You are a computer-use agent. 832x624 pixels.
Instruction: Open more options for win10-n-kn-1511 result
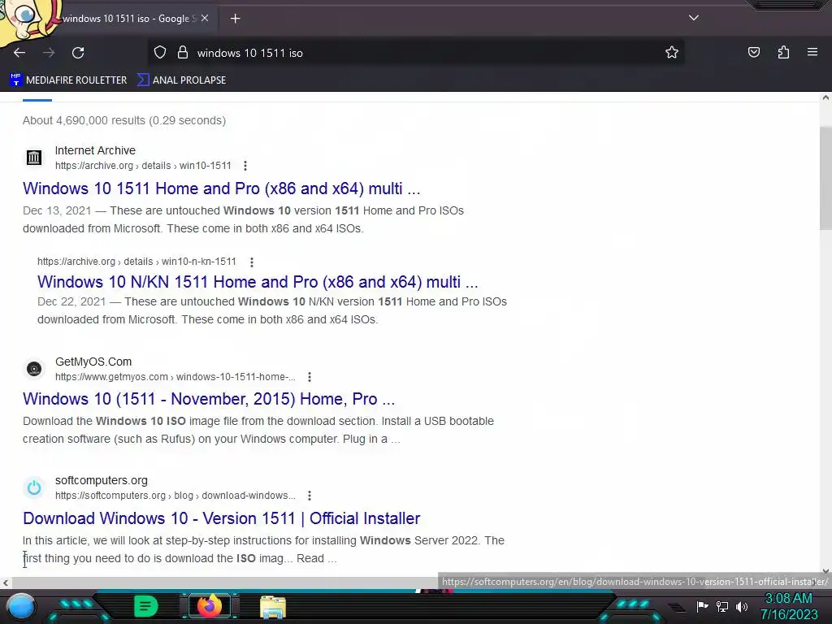(x=252, y=262)
